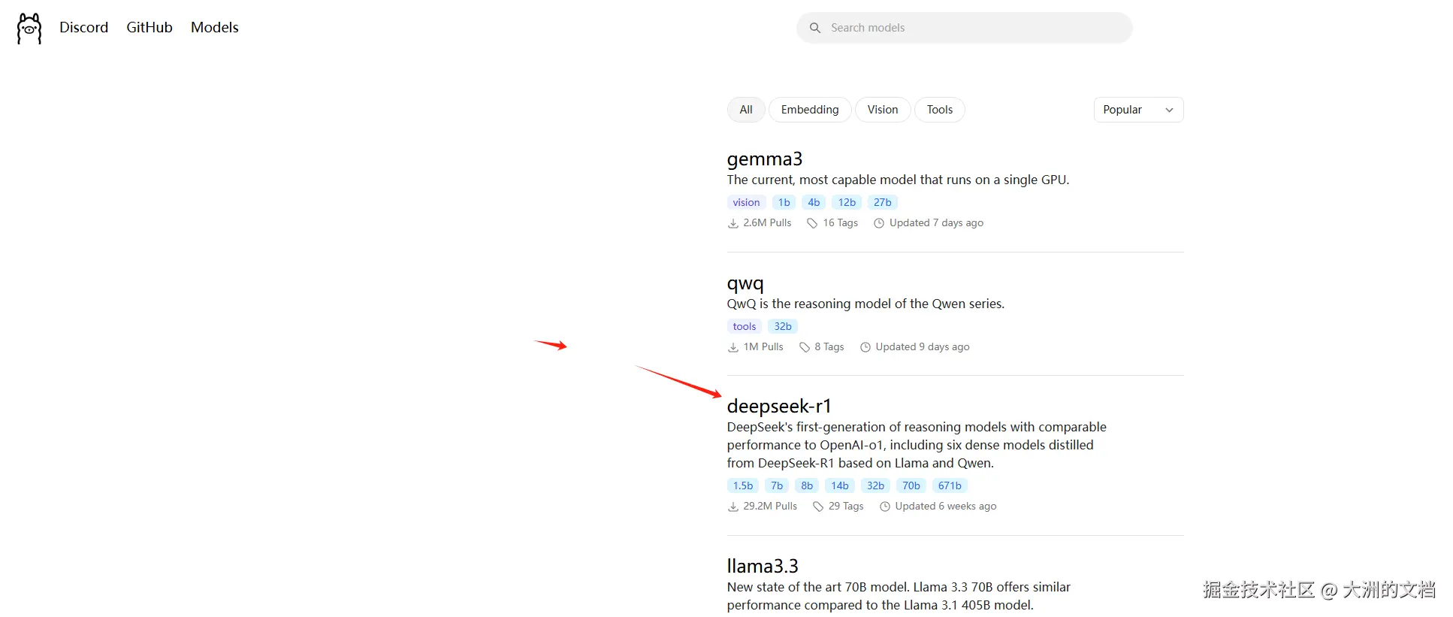Click the vision tag on gemma3
The height and width of the screenshot is (617, 1453).
pyautogui.click(x=746, y=202)
